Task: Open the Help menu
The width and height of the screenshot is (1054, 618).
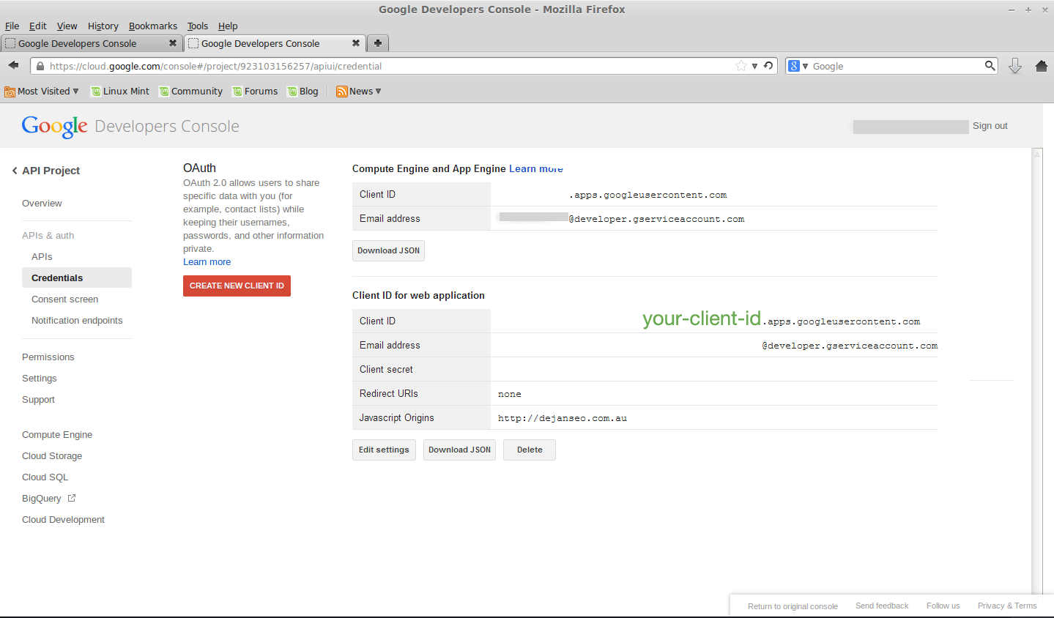Action: (228, 26)
